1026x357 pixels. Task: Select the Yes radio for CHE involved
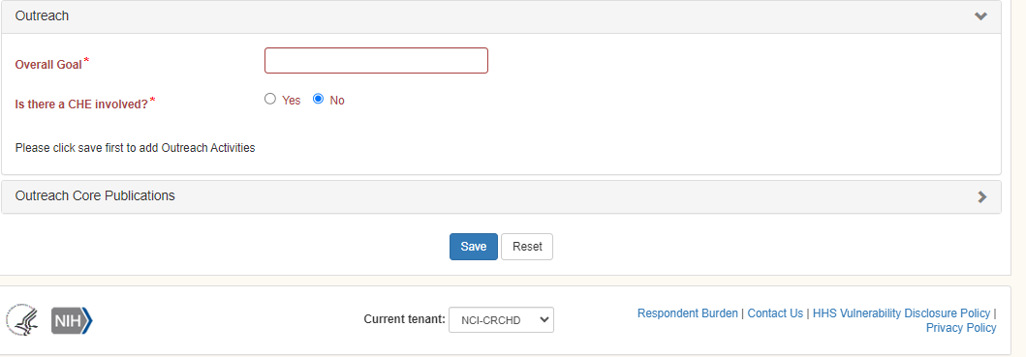coord(270,99)
